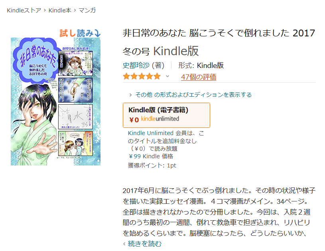Select the Kindle版 (電子書籍) format box

(166, 115)
